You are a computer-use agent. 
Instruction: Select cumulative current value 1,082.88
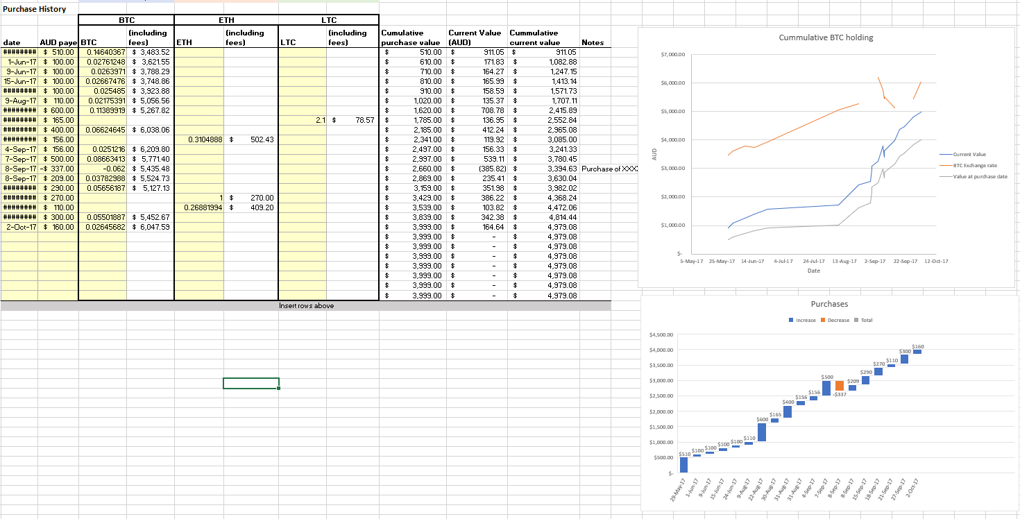(543, 62)
